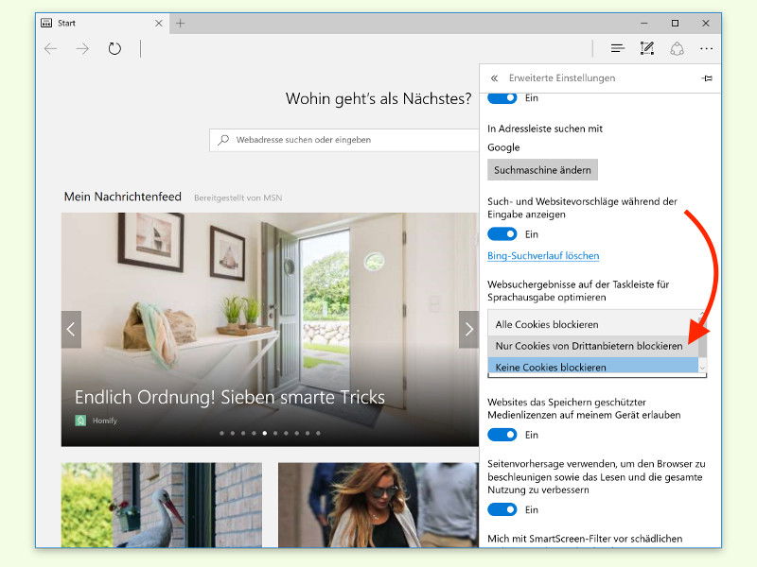Toggle page prediction switch
The width and height of the screenshot is (757, 567).
pos(502,509)
